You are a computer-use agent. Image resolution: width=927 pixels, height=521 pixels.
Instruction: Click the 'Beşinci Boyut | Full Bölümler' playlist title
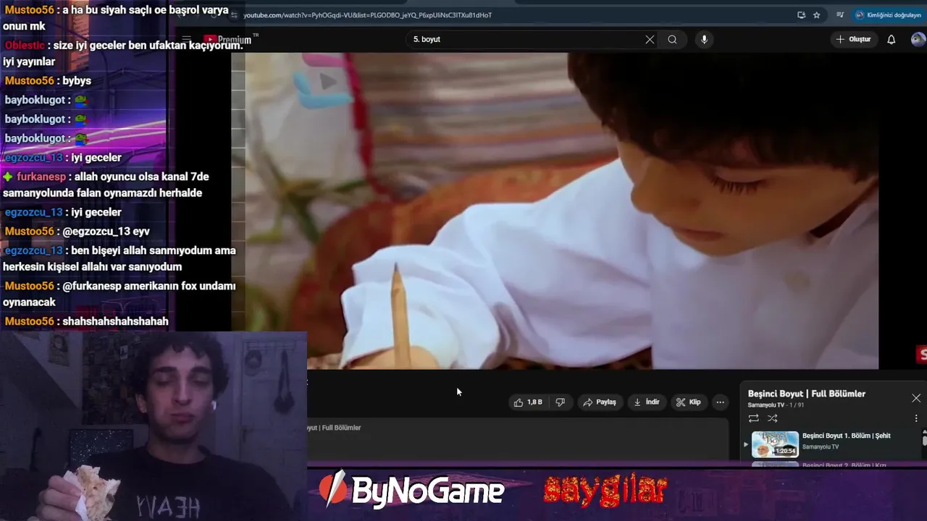tap(807, 394)
